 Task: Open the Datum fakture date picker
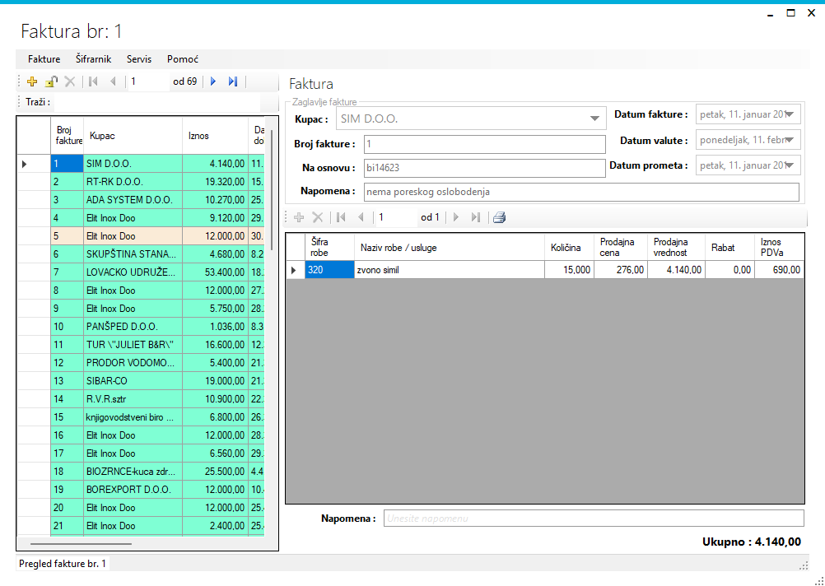[x=790, y=114]
